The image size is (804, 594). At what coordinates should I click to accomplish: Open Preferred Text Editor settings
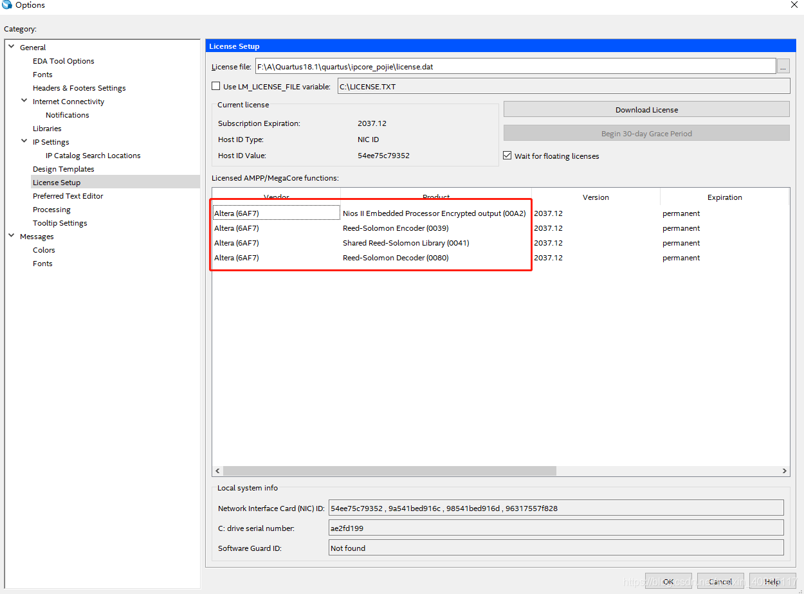click(x=68, y=196)
